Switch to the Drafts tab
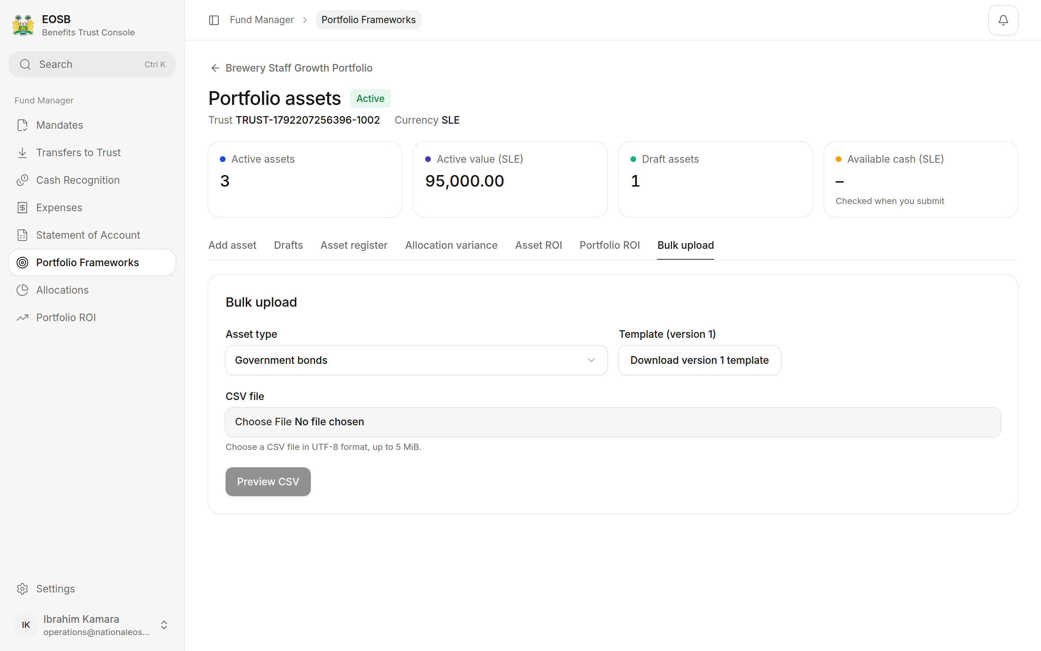 288,245
